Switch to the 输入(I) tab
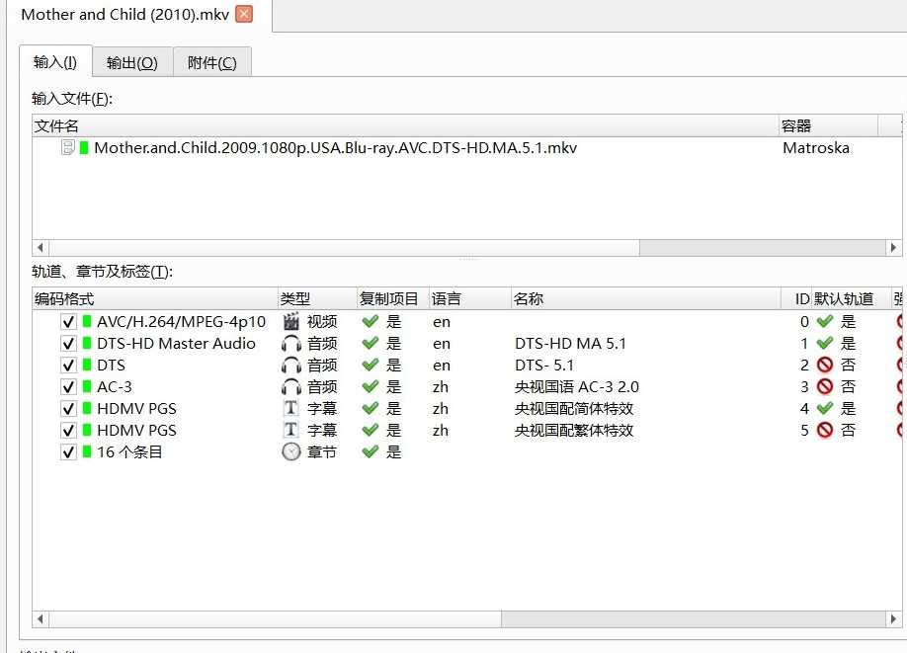Image resolution: width=907 pixels, height=653 pixels. (x=55, y=61)
